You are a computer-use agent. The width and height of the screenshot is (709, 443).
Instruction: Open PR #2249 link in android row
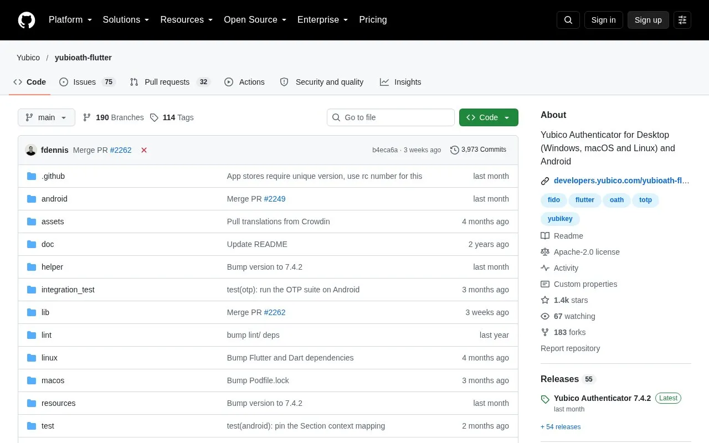coord(275,199)
